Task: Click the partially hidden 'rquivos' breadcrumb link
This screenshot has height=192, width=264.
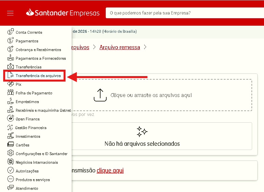Action: pyautogui.click(x=80, y=47)
